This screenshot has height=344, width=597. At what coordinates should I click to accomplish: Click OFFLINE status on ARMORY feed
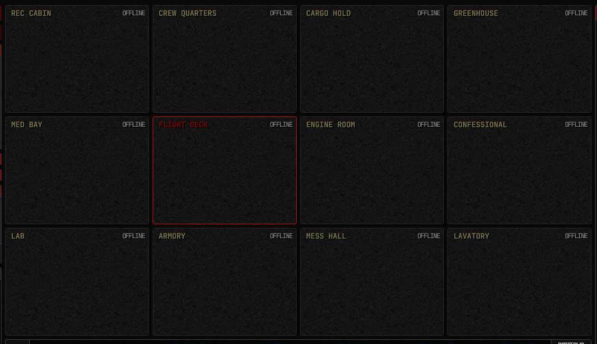[x=281, y=236]
